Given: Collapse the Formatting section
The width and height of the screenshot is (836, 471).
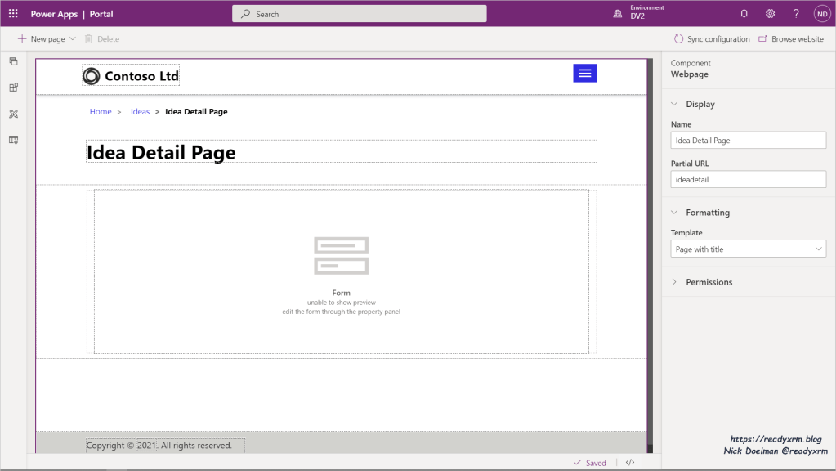Looking at the screenshot, I should coord(674,213).
